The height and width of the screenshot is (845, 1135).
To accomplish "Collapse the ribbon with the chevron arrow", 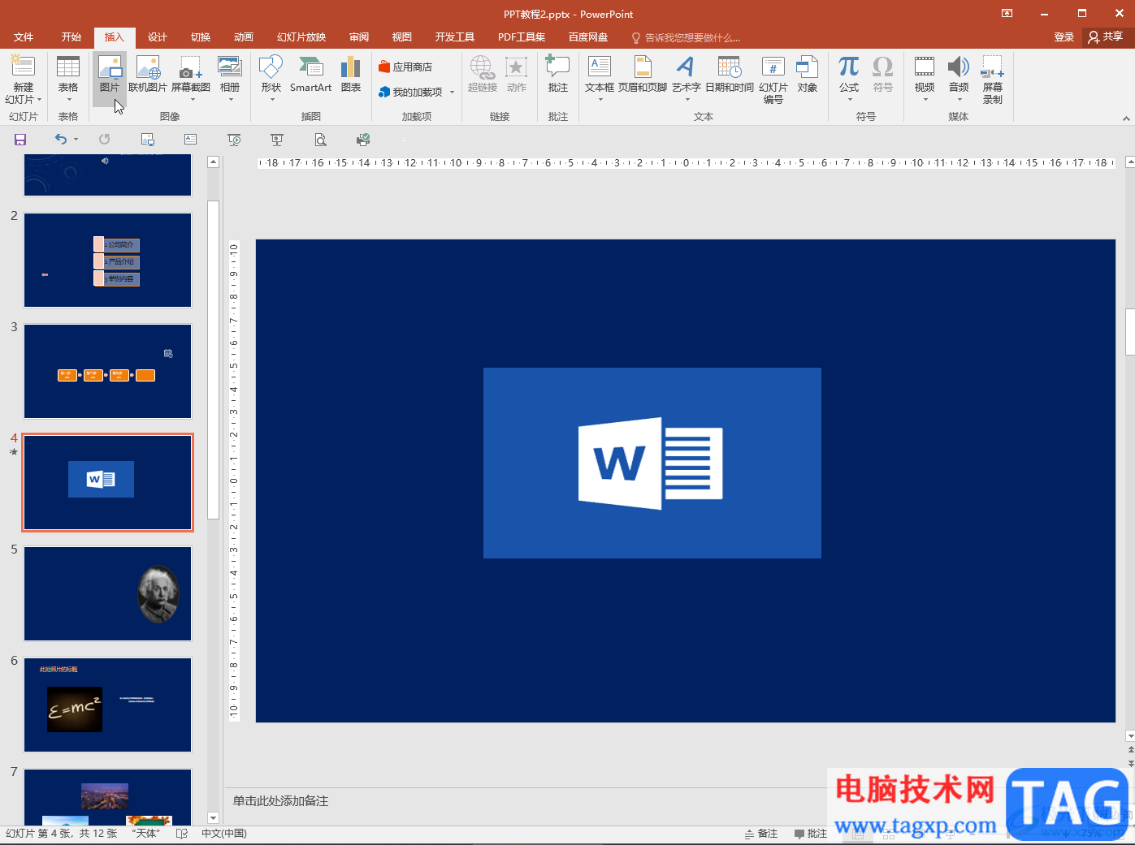I will pyautogui.click(x=1126, y=119).
